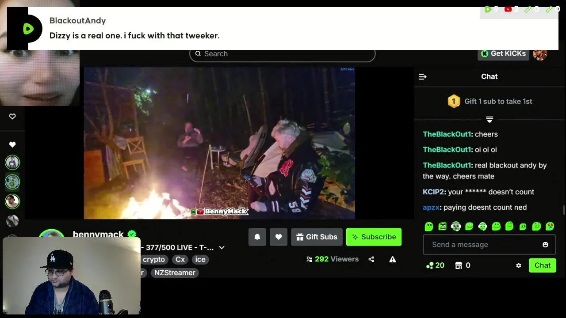Open the channel points shop icon

click(459, 265)
